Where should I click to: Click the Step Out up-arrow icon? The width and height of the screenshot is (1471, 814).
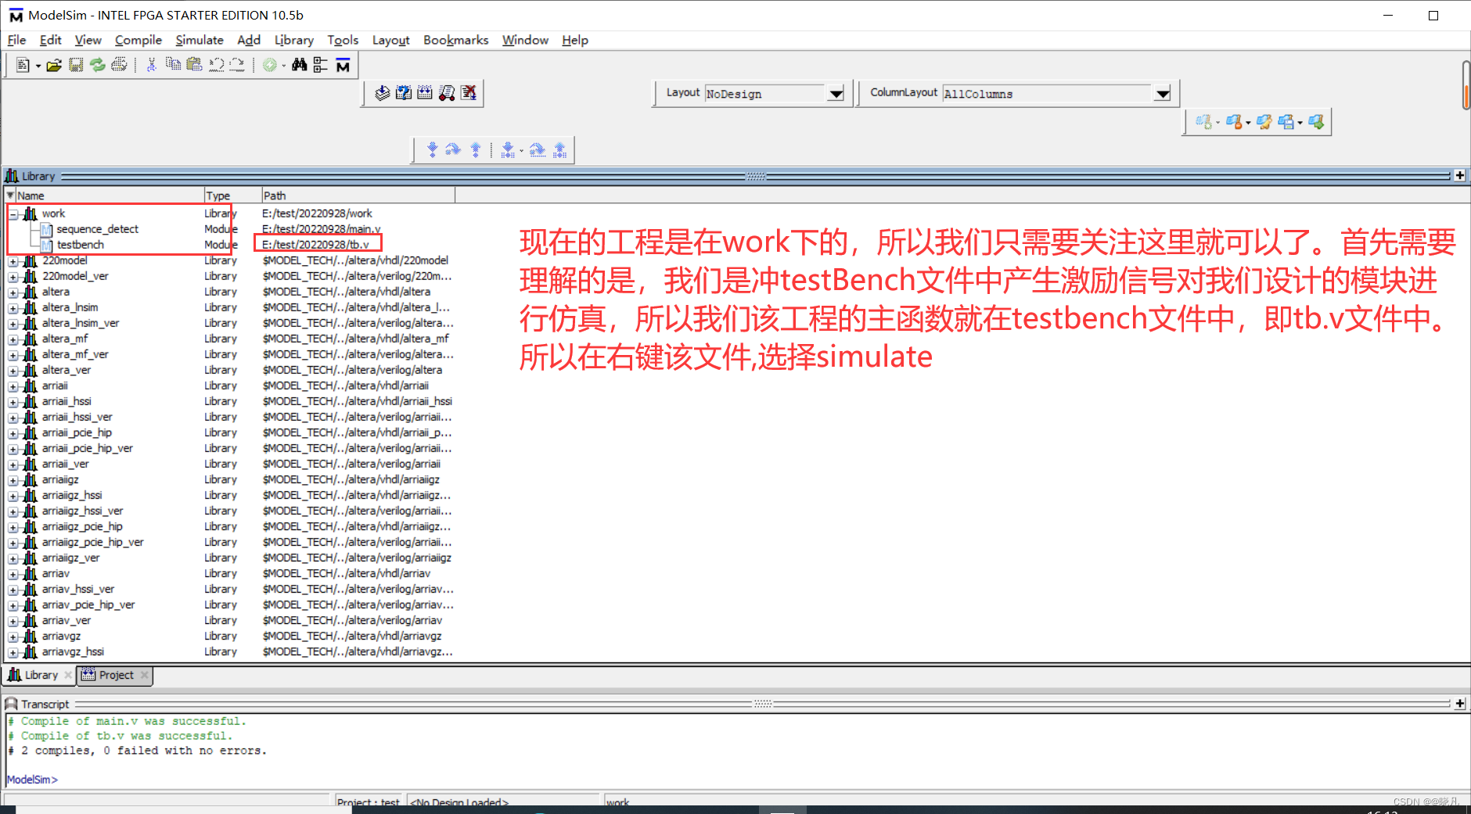point(475,149)
